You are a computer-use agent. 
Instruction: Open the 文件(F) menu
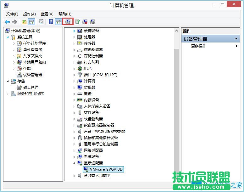coord(12,14)
